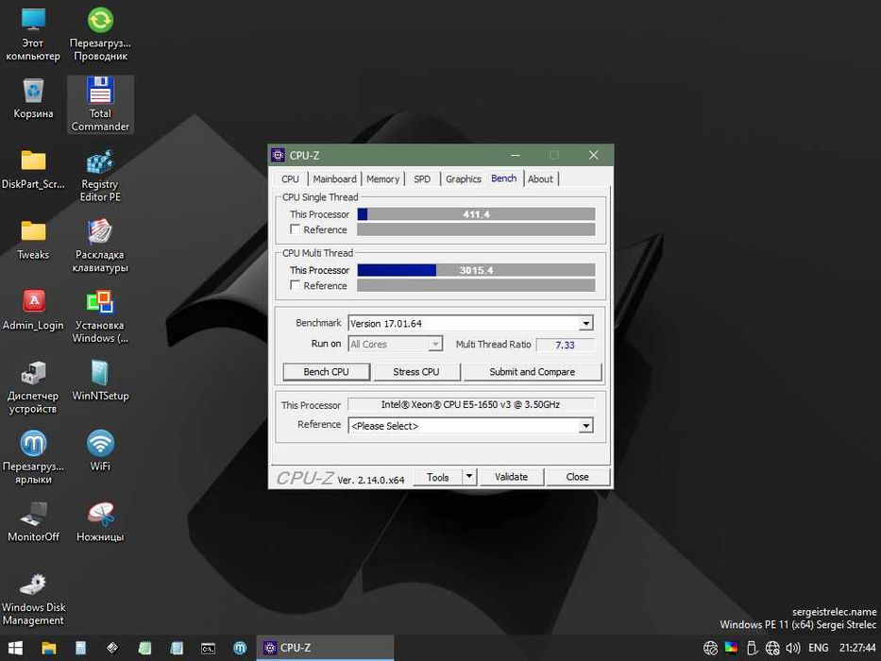
Task: Click the Tools button
Action: tap(438, 477)
